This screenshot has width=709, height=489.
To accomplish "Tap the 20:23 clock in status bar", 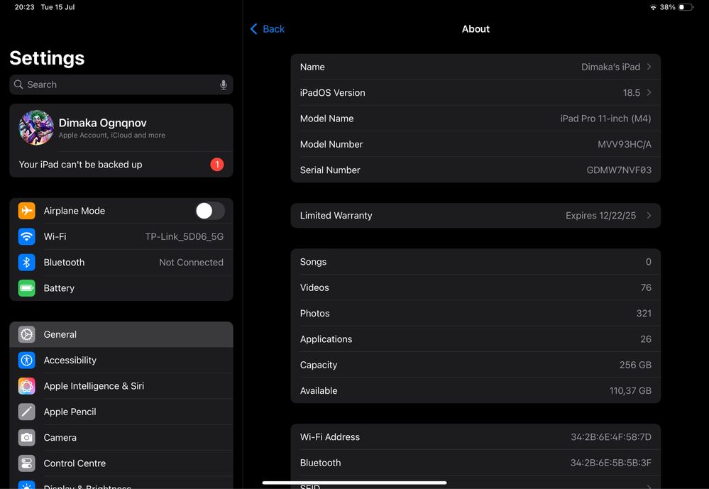I will coord(24,7).
